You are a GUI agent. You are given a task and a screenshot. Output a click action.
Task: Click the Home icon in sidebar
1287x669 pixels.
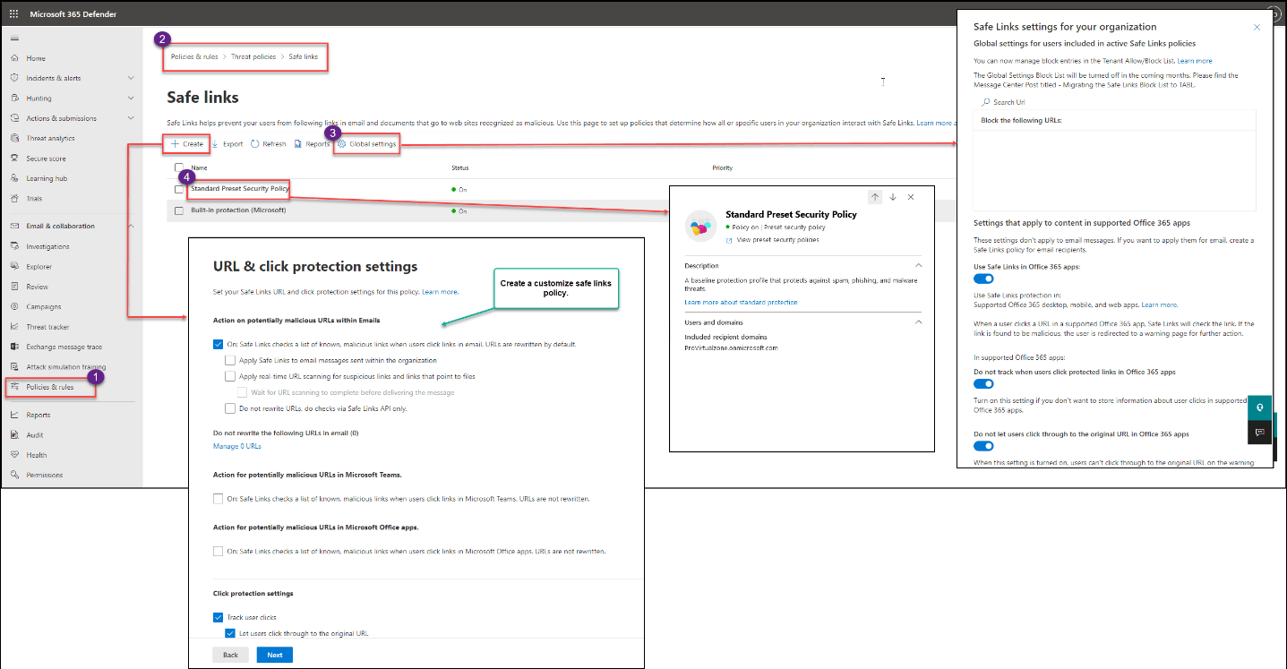14,58
